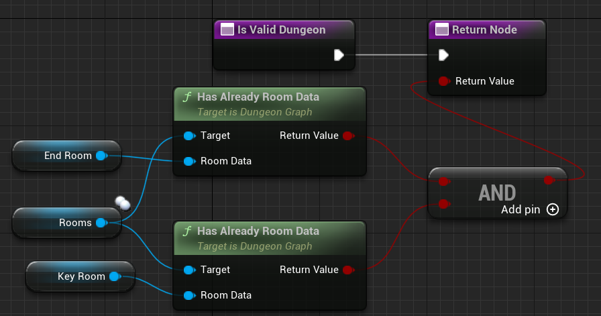The image size is (601, 316).
Task: Click the End Room variable output pin
Action: click(x=101, y=156)
